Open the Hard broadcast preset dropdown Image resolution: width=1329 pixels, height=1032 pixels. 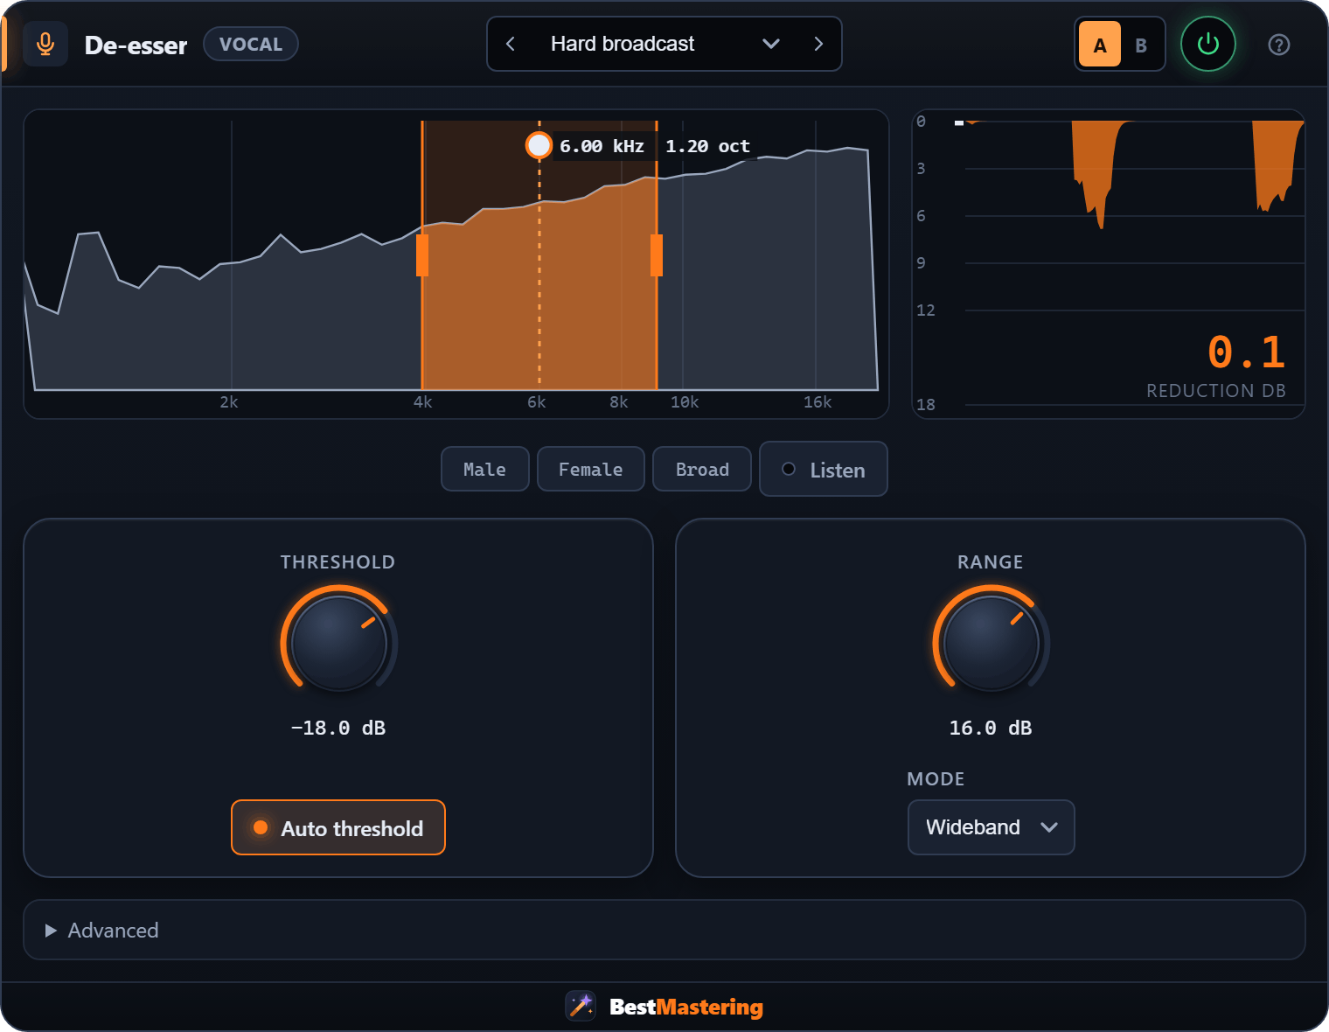[664, 44]
